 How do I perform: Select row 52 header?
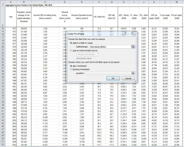[3, 145]
